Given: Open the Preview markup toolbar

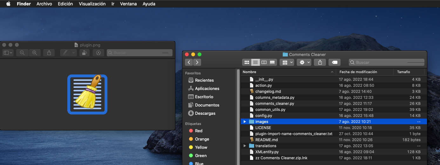Looking at the screenshot, I should coord(98,53).
